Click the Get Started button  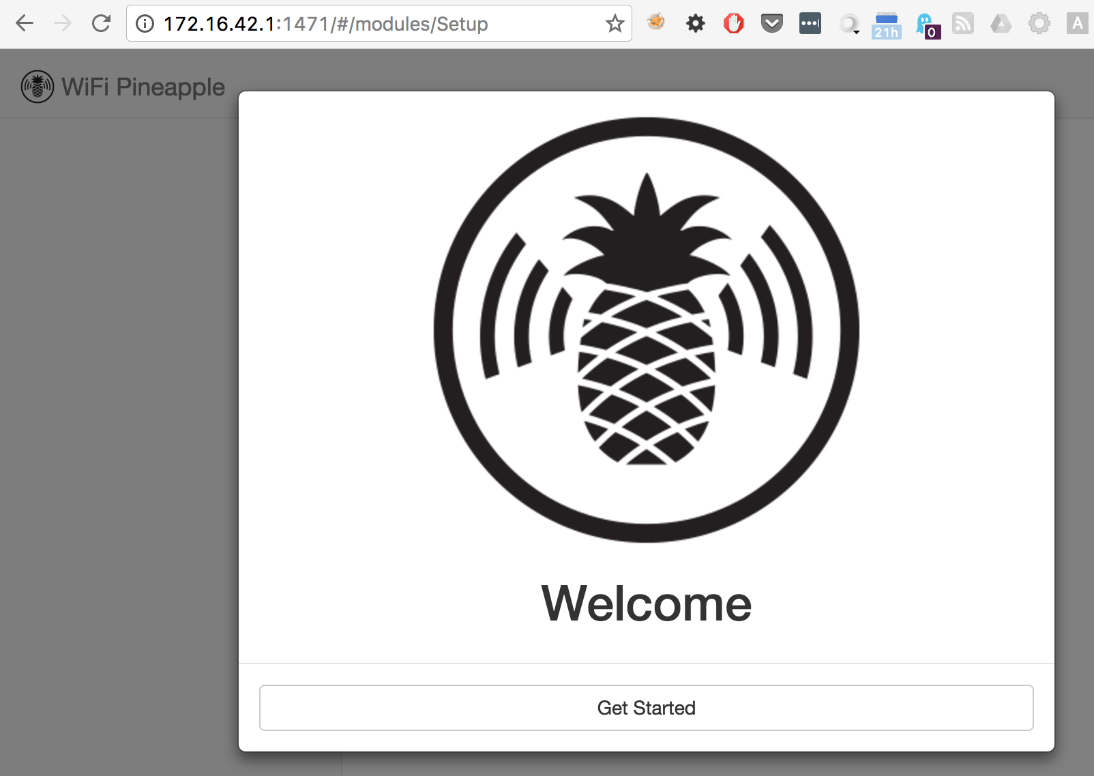click(x=646, y=708)
